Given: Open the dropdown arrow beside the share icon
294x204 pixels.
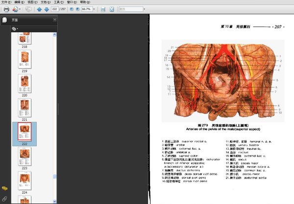Looking at the screenshot, I should point(20,9).
